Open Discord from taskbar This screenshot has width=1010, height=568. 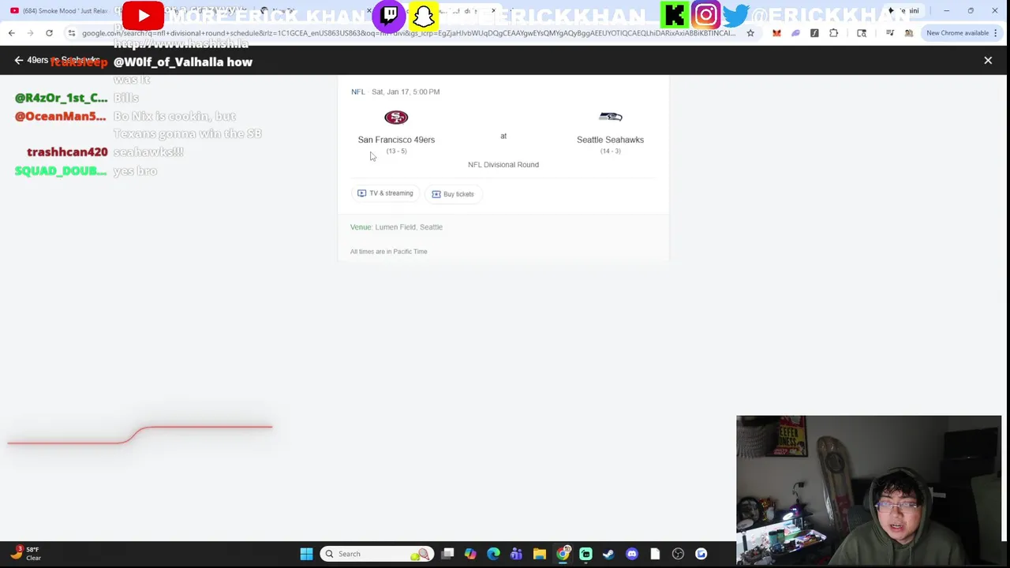click(631, 554)
